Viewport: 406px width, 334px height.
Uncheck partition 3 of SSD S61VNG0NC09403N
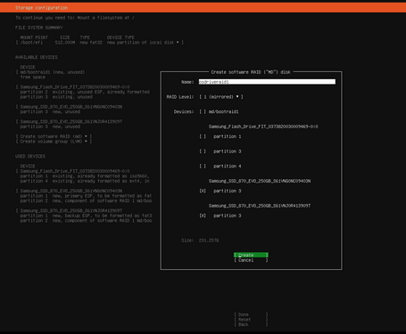(203, 191)
